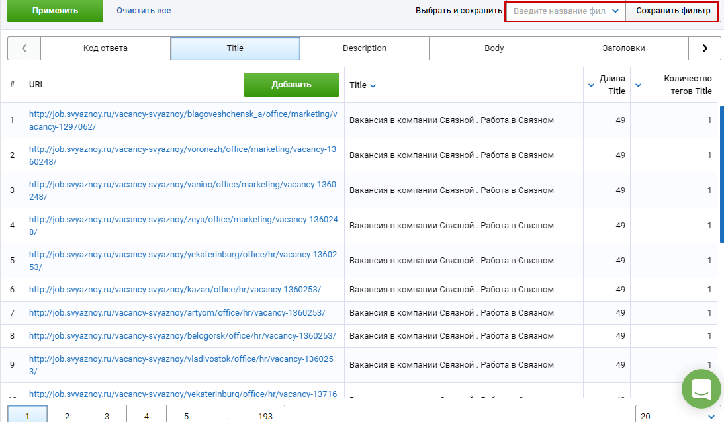Open the zeya marketing vacancy URL
Viewport: 724px width, 422px height.
(184, 226)
